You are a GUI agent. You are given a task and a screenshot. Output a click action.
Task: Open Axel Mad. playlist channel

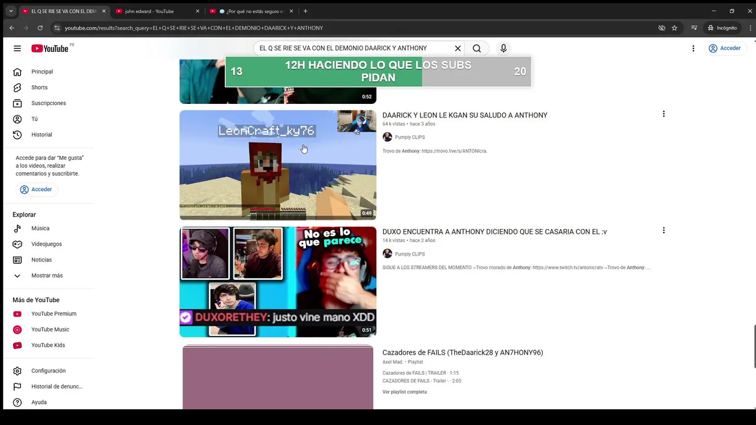(x=393, y=362)
